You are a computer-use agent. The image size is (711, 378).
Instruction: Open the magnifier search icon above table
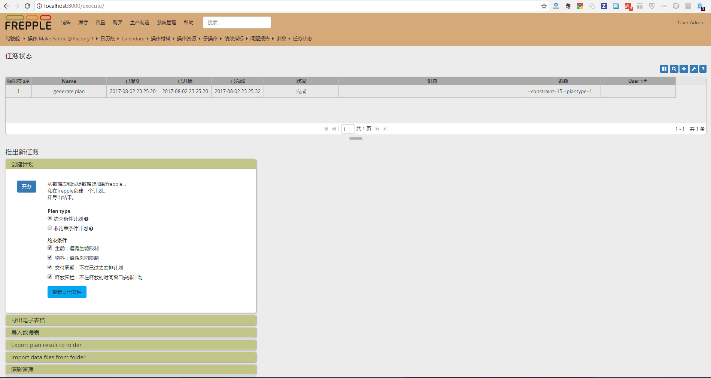[x=674, y=69]
